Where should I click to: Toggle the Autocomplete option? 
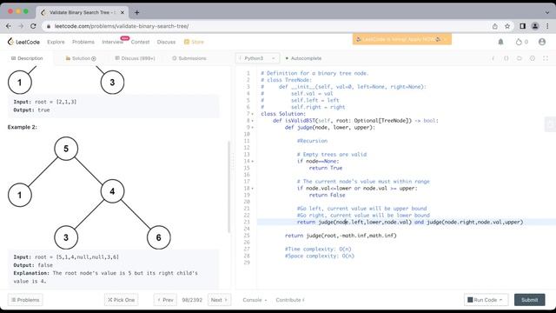tap(303, 58)
